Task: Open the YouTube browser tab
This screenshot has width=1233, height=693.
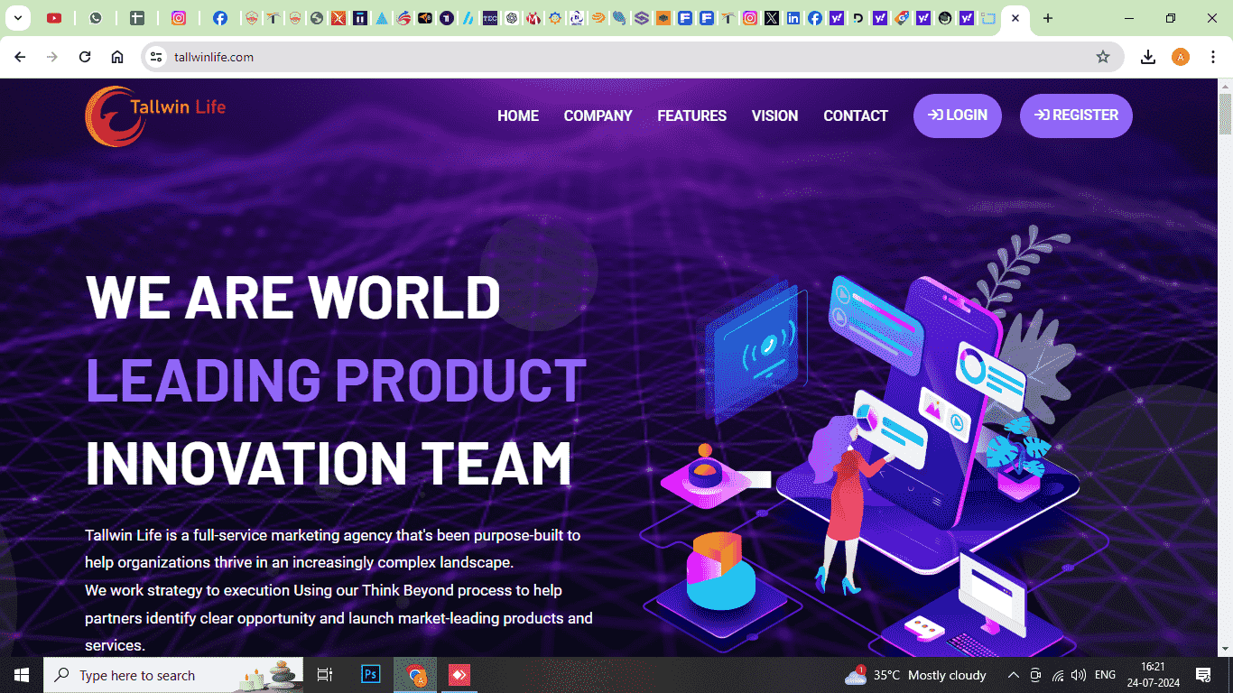Action: pos(54,18)
